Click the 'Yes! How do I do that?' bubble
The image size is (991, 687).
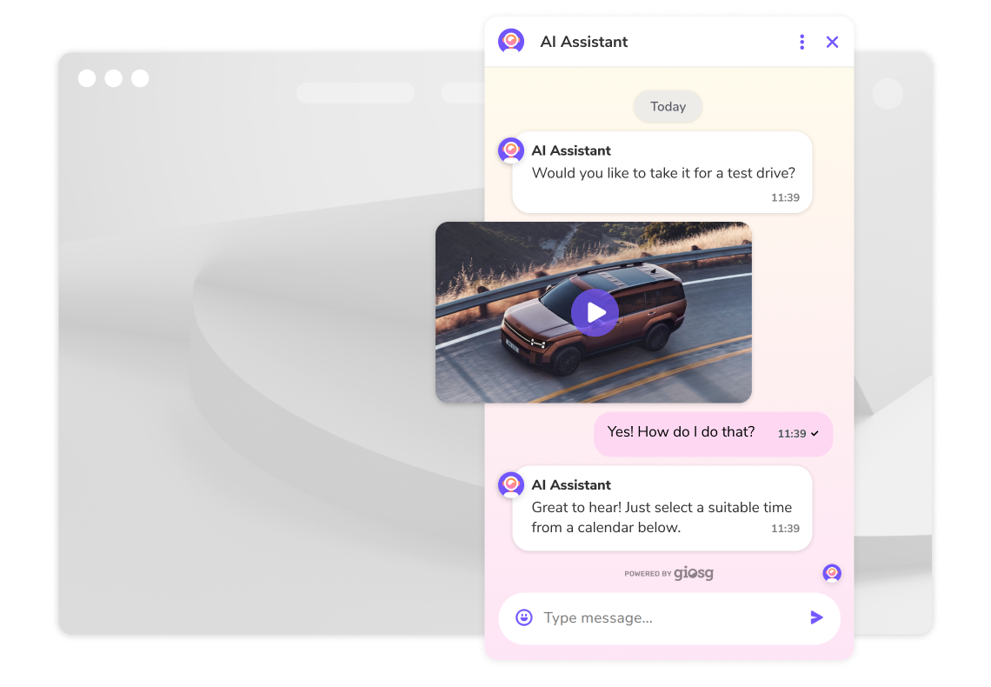(x=682, y=431)
